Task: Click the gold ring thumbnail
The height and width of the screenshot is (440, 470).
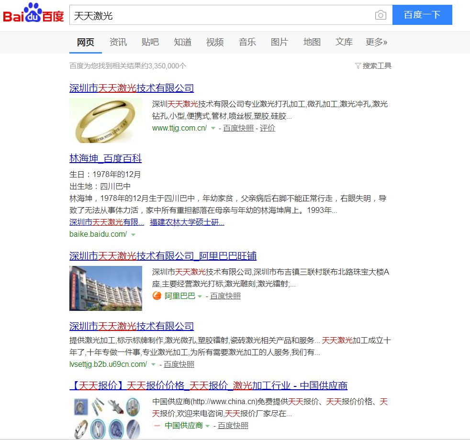Action: pos(106,121)
